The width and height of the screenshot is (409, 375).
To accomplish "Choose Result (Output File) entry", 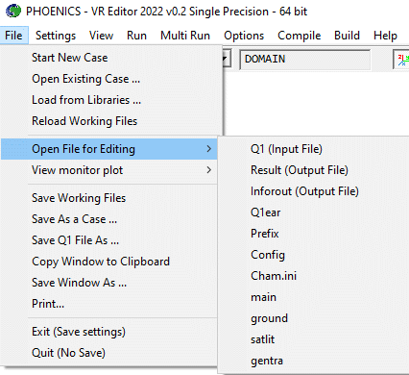I will [300, 170].
